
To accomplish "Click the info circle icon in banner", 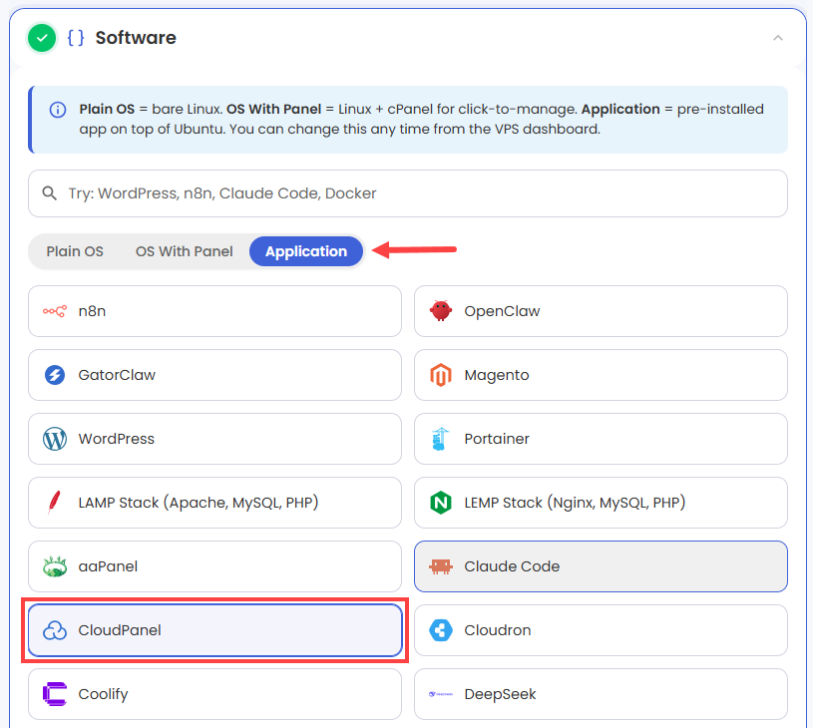I will click(58, 110).
